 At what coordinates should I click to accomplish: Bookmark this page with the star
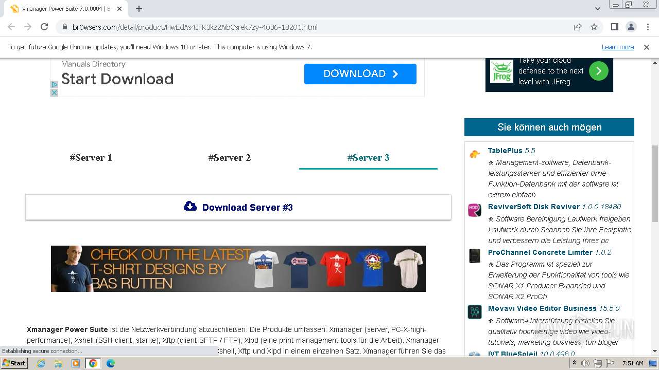point(594,27)
